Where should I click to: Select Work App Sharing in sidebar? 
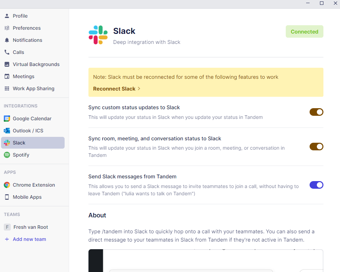coord(34,88)
